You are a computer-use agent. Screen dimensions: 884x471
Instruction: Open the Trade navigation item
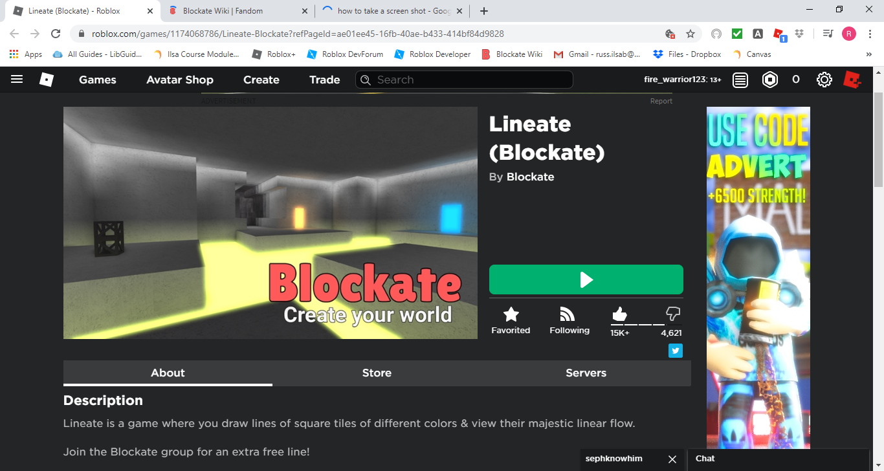(325, 80)
